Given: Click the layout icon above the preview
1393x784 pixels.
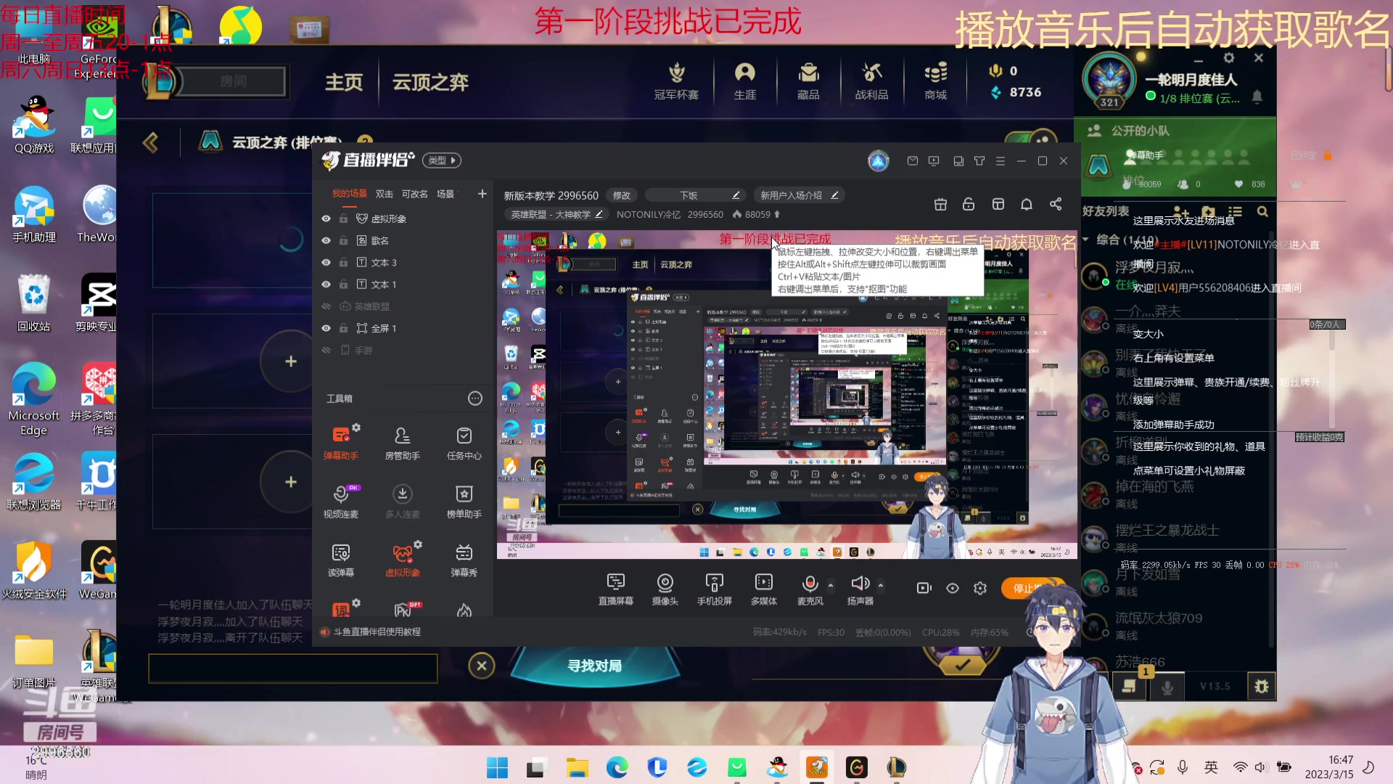Looking at the screenshot, I should pos(998,205).
